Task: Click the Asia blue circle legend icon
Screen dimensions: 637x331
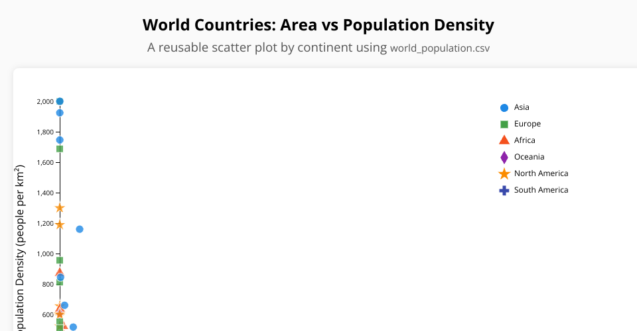Action: (504, 107)
